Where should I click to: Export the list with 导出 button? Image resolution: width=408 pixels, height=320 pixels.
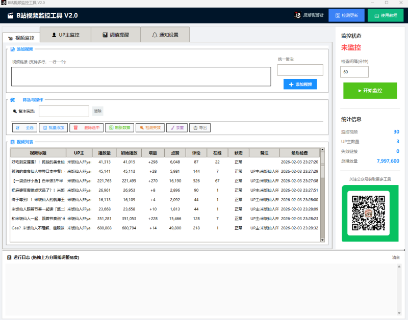click(199, 128)
